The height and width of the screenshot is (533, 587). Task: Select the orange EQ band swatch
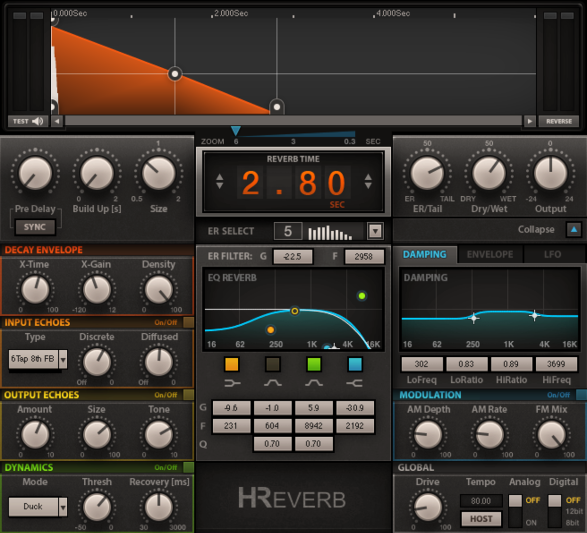pos(232,364)
